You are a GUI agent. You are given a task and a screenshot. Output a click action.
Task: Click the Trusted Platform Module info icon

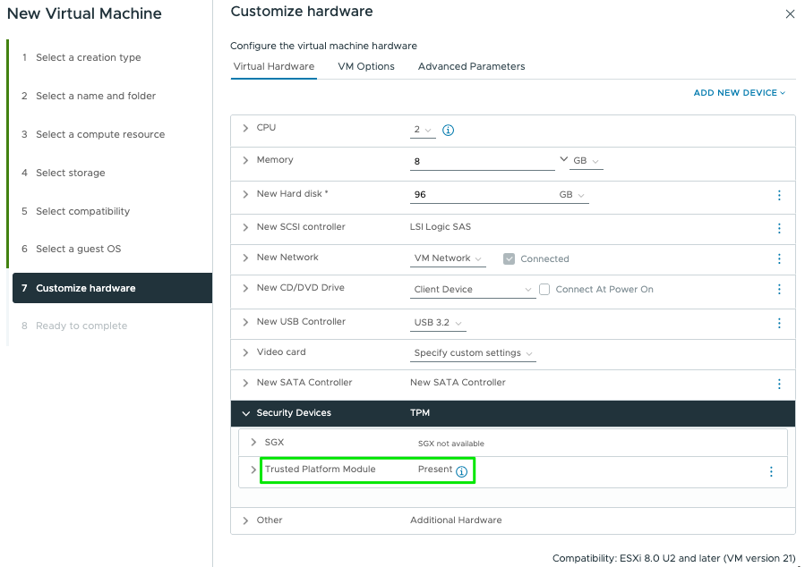[462, 471]
